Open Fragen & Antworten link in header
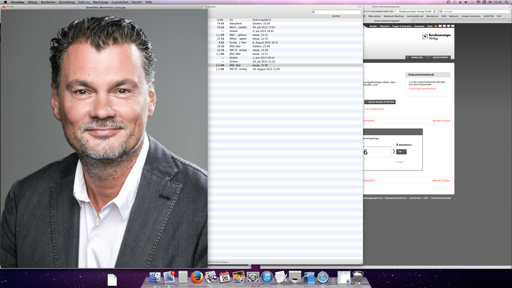Image resolution: width=512 pixels, height=288 pixels. point(402,26)
